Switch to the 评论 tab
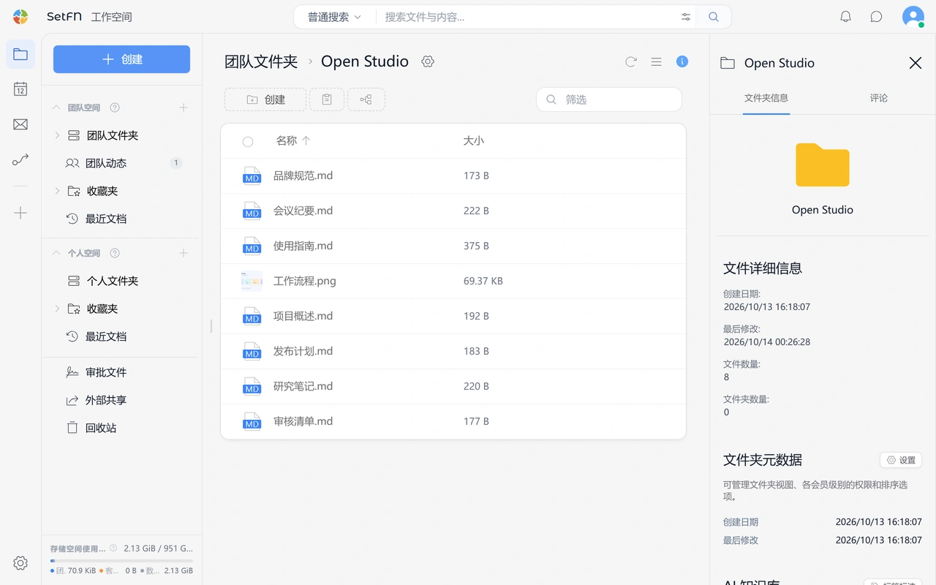Image resolution: width=936 pixels, height=585 pixels. tap(879, 98)
